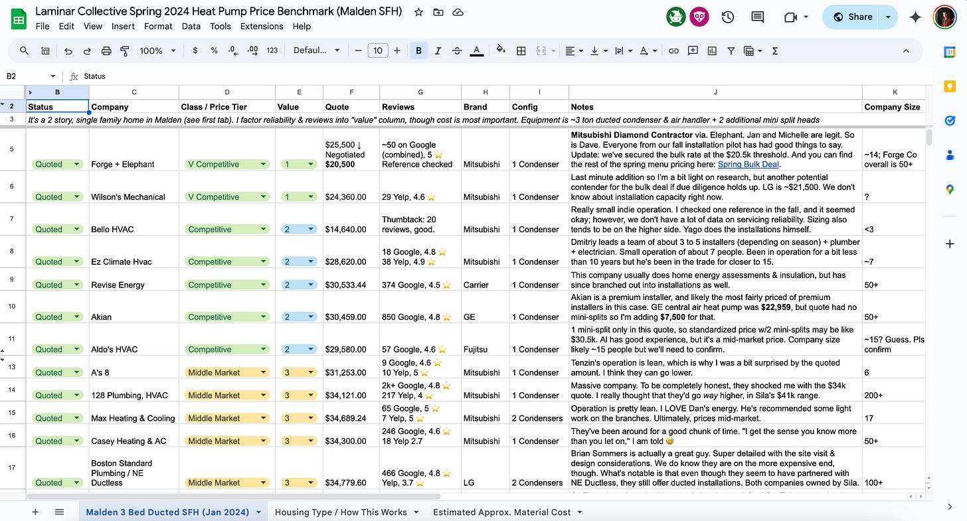The image size is (967, 521).
Task: Open Google Contacts in the side panel
Action: [950, 155]
